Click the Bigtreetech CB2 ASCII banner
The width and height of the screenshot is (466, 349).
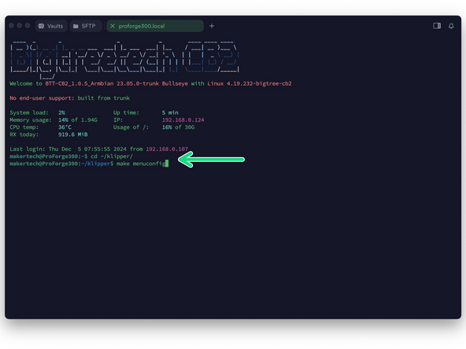click(x=124, y=60)
